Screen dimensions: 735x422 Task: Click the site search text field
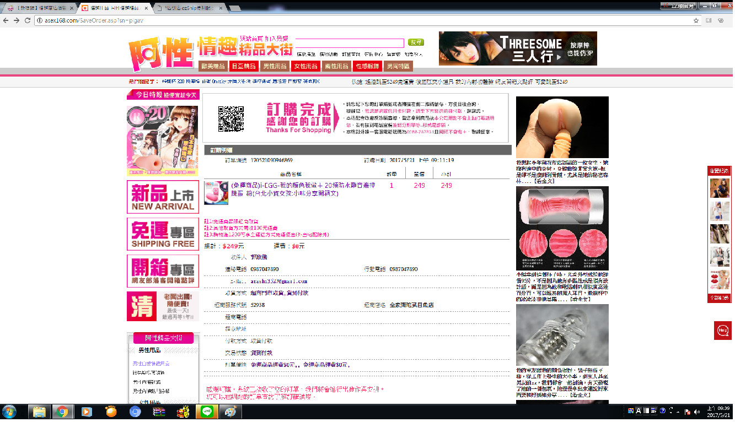click(350, 43)
